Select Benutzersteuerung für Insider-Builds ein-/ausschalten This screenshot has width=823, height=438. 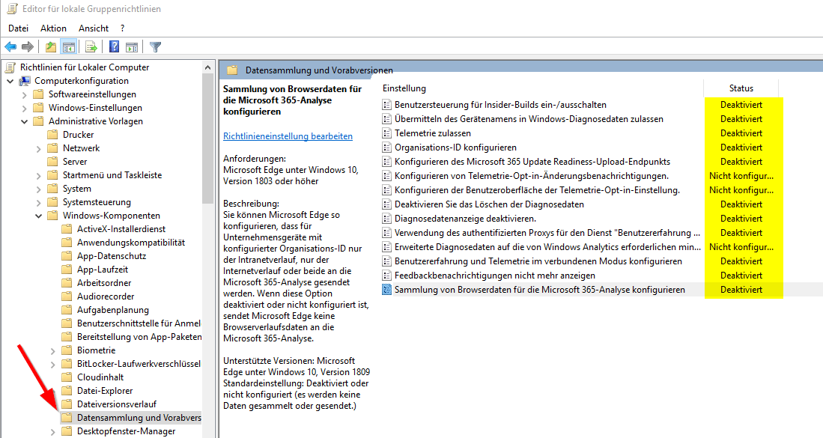click(500, 105)
